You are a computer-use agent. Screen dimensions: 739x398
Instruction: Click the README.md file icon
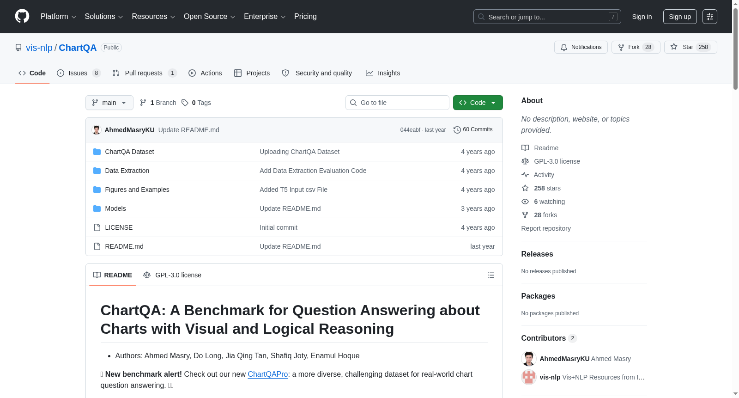coord(97,246)
